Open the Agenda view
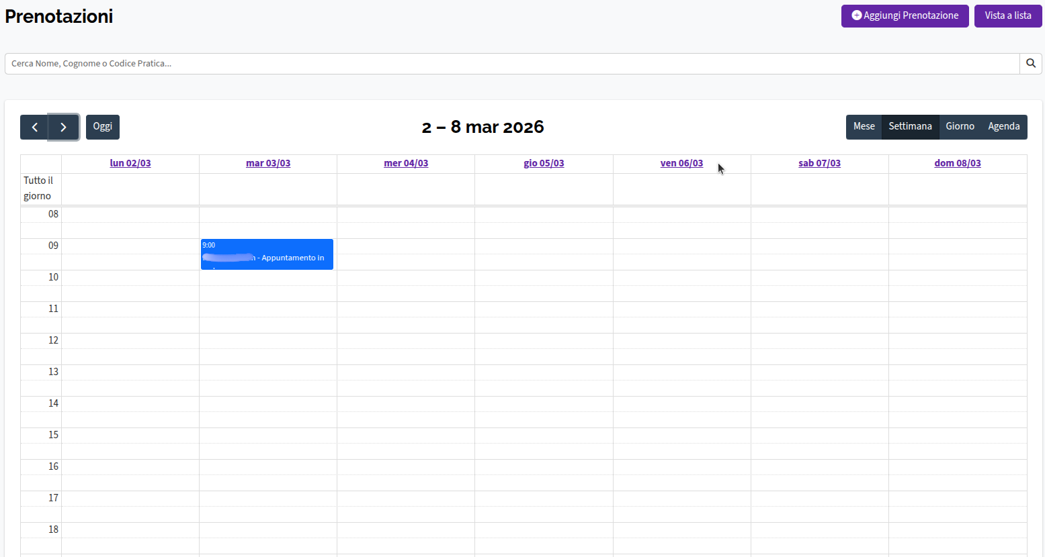This screenshot has width=1045, height=557. (x=1003, y=126)
